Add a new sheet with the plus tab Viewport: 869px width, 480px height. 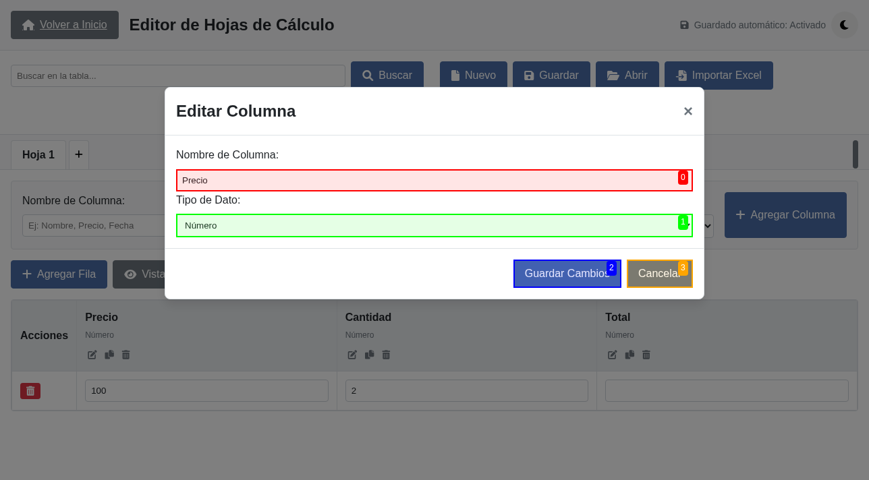click(x=79, y=154)
